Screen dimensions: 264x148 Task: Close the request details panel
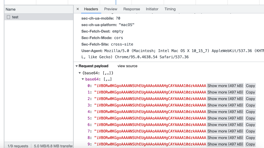pyautogui.click(x=78, y=9)
